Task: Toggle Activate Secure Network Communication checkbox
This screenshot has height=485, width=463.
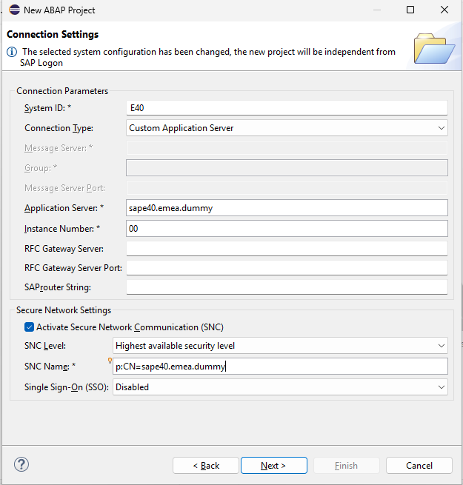Action: pos(29,327)
